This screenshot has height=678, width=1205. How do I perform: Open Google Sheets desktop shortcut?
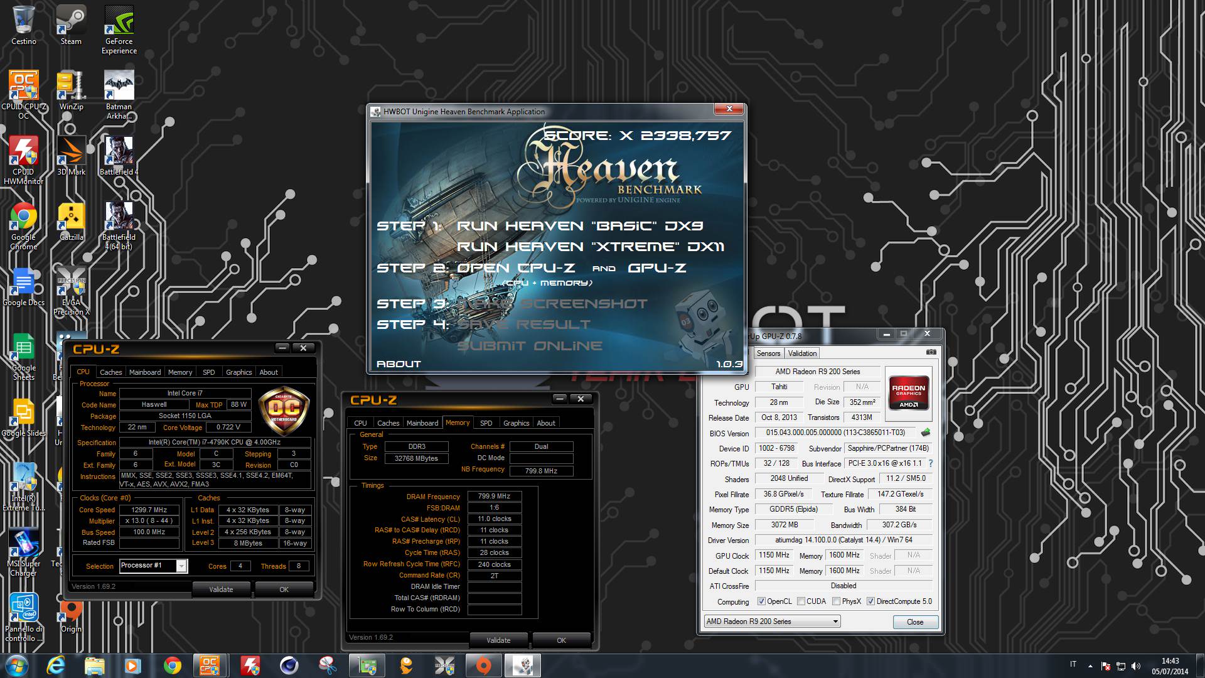pos(24,357)
